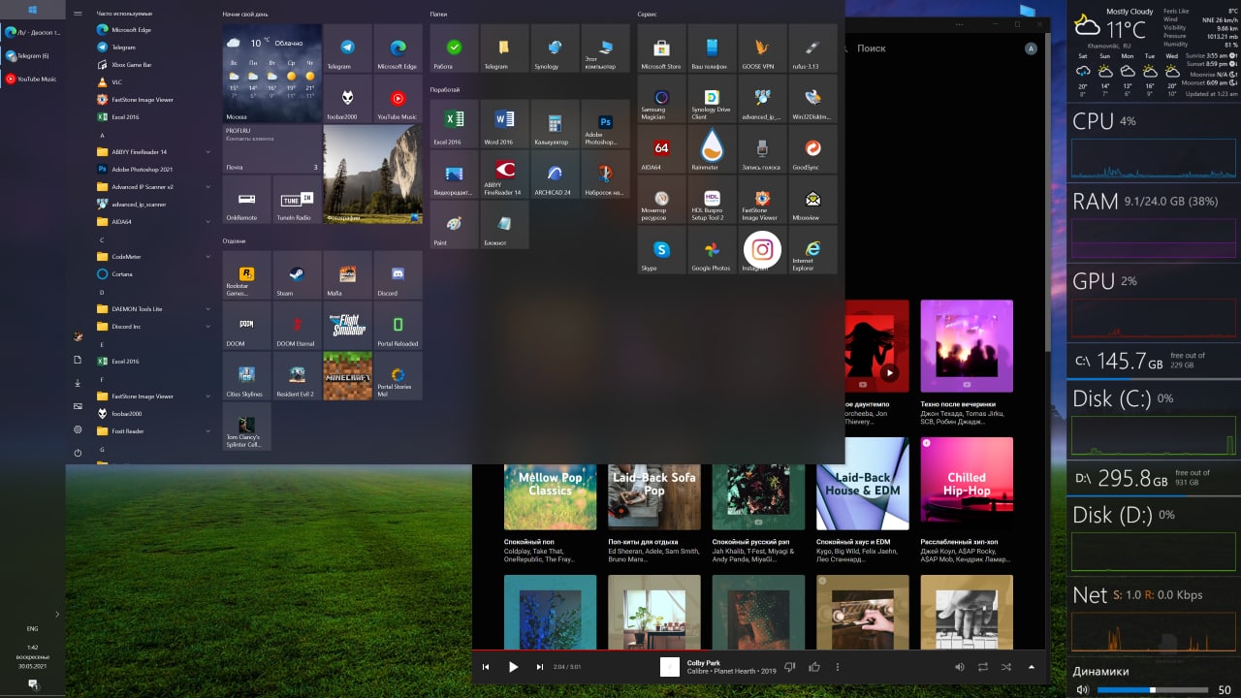Expand the Start menu hamburger navigation
Screen dimensions: 1241x698
pyautogui.click(x=78, y=15)
